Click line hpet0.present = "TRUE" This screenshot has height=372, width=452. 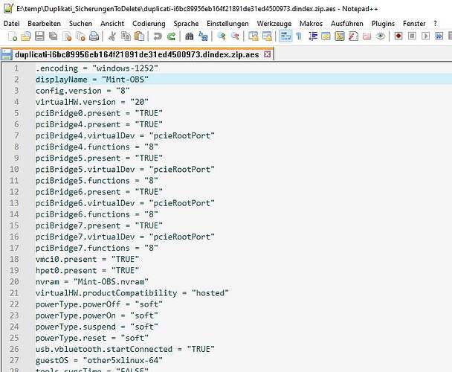tap(87, 270)
